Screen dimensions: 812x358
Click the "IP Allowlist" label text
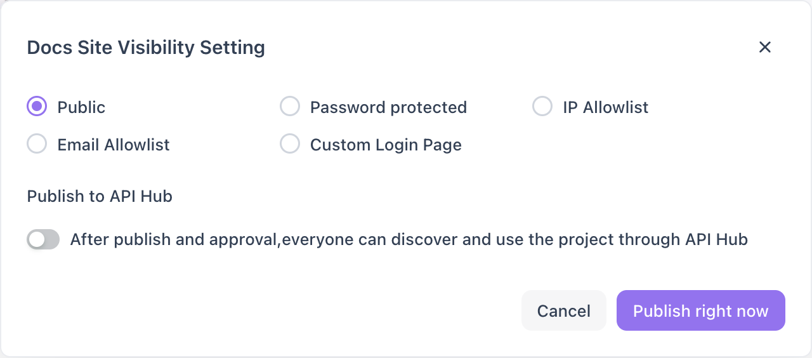pyautogui.click(x=605, y=107)
